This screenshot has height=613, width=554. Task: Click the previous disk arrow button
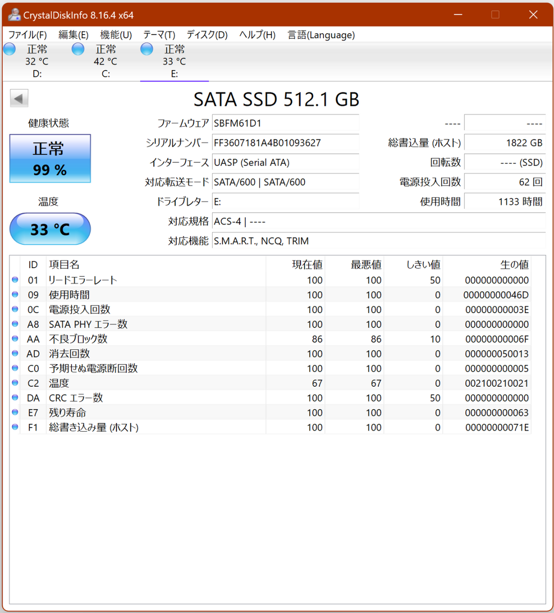coord(19,98)
